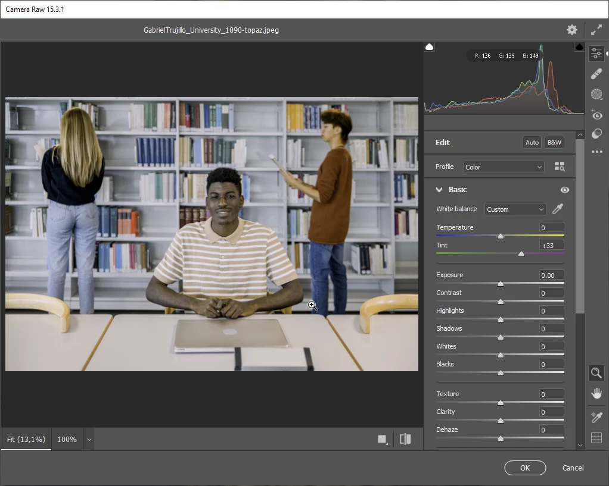Image resolution: width=609 pixels, height=486 pixels.
Task: Set zoom to 100%
Action: pyautogui.click(x=67, y=439)
